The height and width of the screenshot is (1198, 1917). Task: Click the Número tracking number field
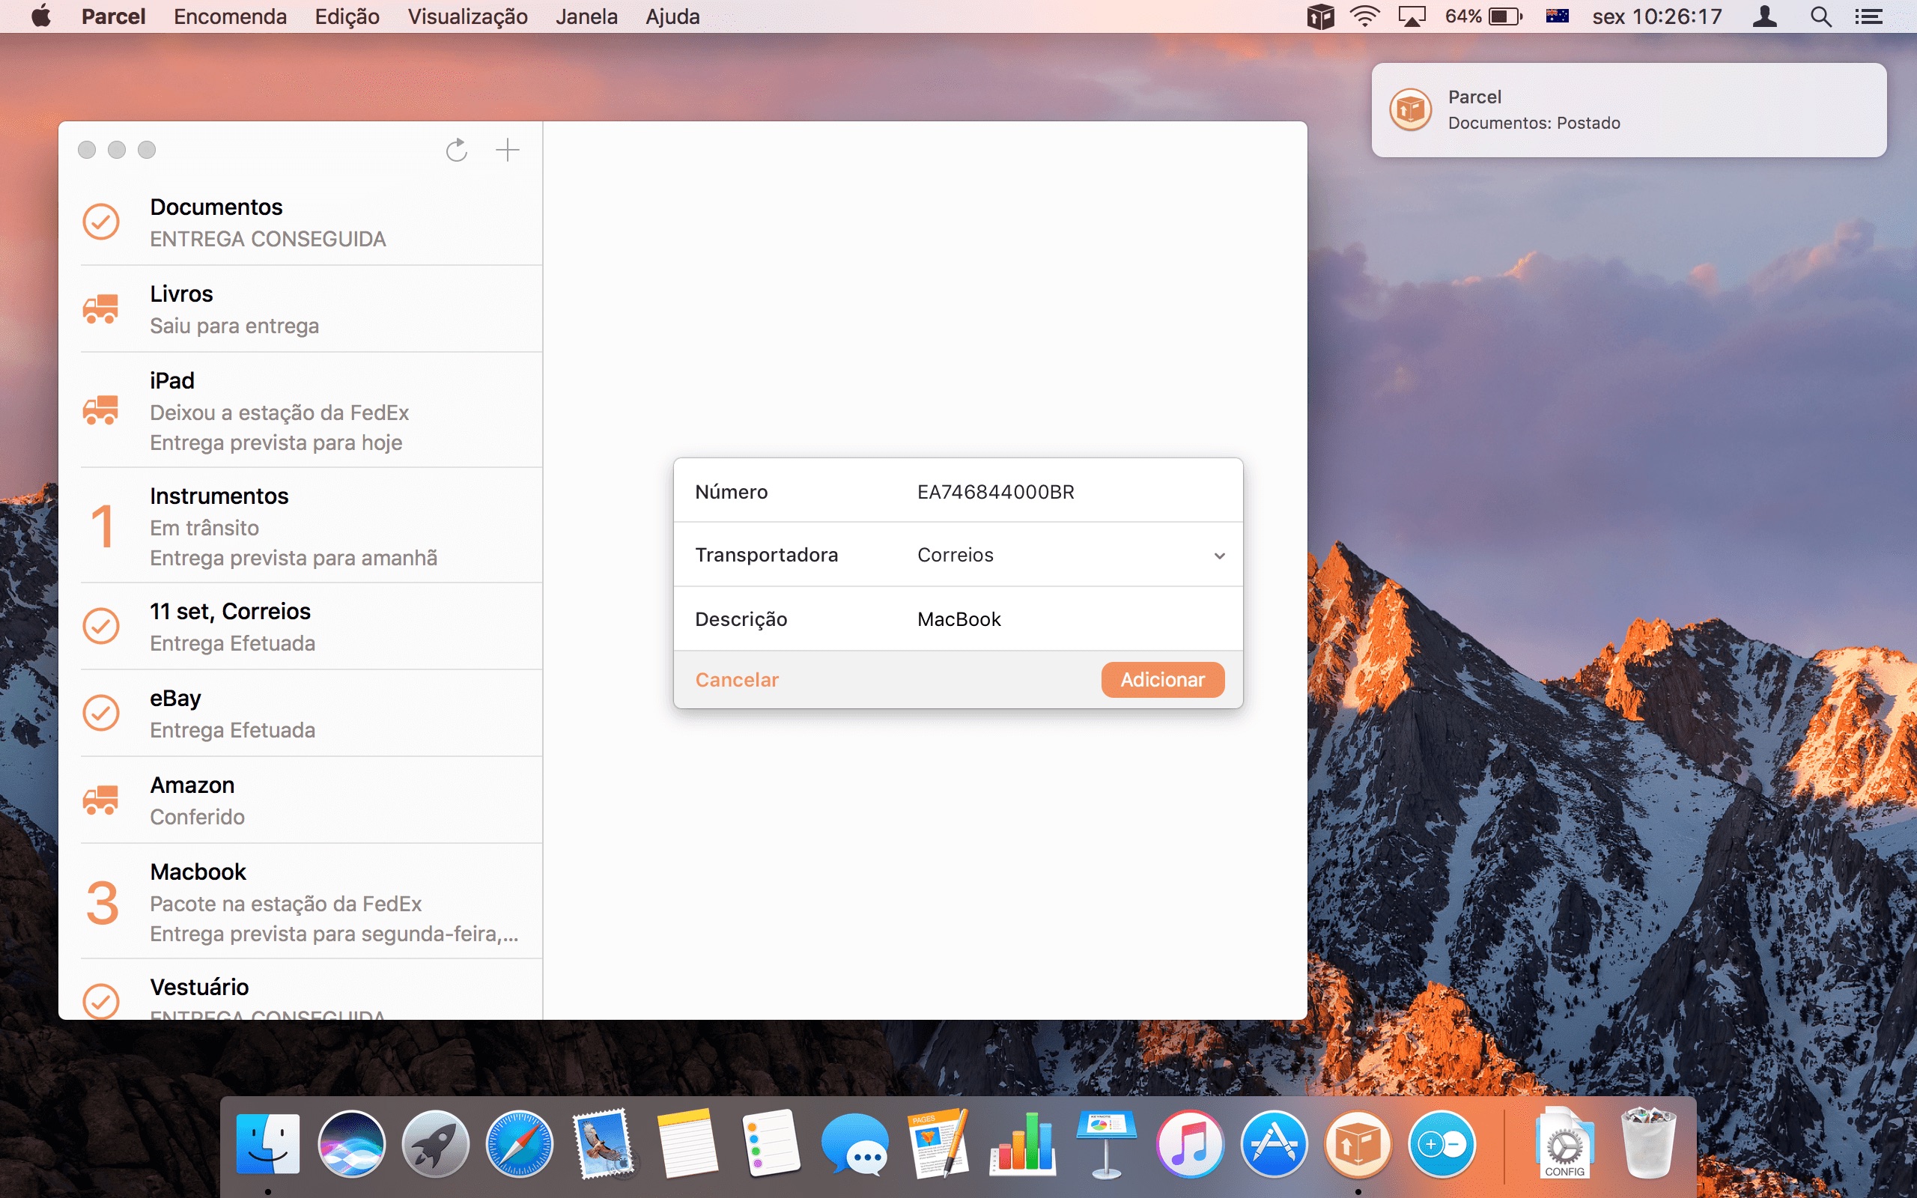[1071, 491]
